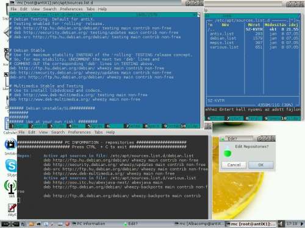The image size is (305, 228).
Task: Click the Név column header
Action: (225, 25)
